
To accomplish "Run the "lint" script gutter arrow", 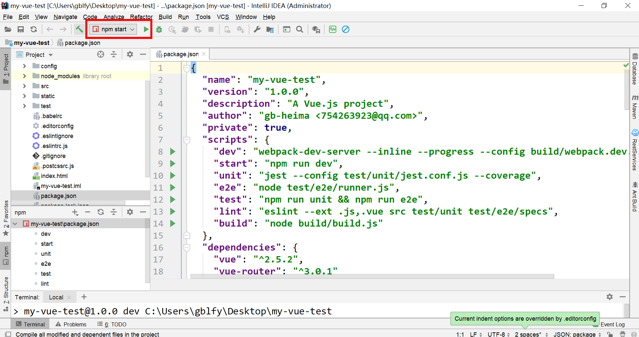I will point(173,212).
